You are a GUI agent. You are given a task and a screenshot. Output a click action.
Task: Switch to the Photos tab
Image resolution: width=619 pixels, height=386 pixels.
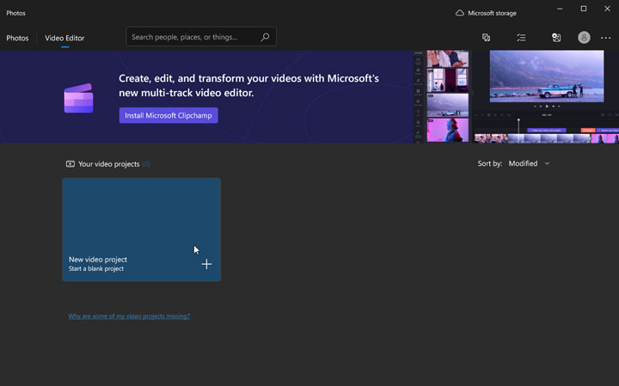[x=17, y=38]
